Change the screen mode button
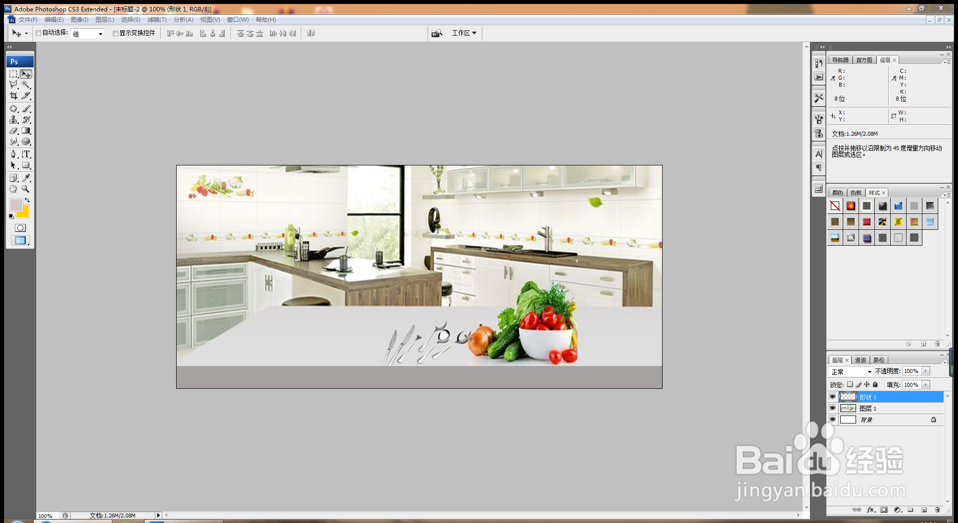This screenshot has width=958, height=523. pos(20,240)
